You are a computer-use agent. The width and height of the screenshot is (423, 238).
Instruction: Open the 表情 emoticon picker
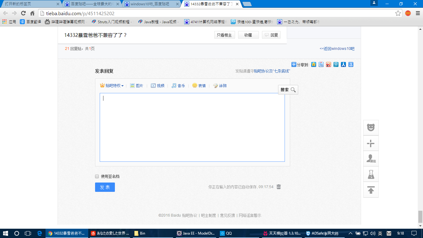tap(199, 86)
